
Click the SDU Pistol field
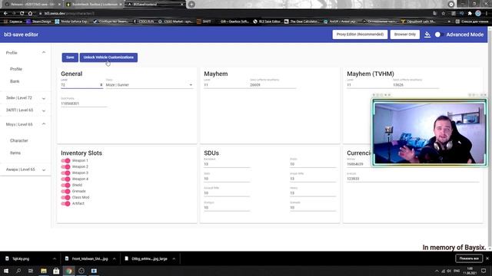point(313,164)
